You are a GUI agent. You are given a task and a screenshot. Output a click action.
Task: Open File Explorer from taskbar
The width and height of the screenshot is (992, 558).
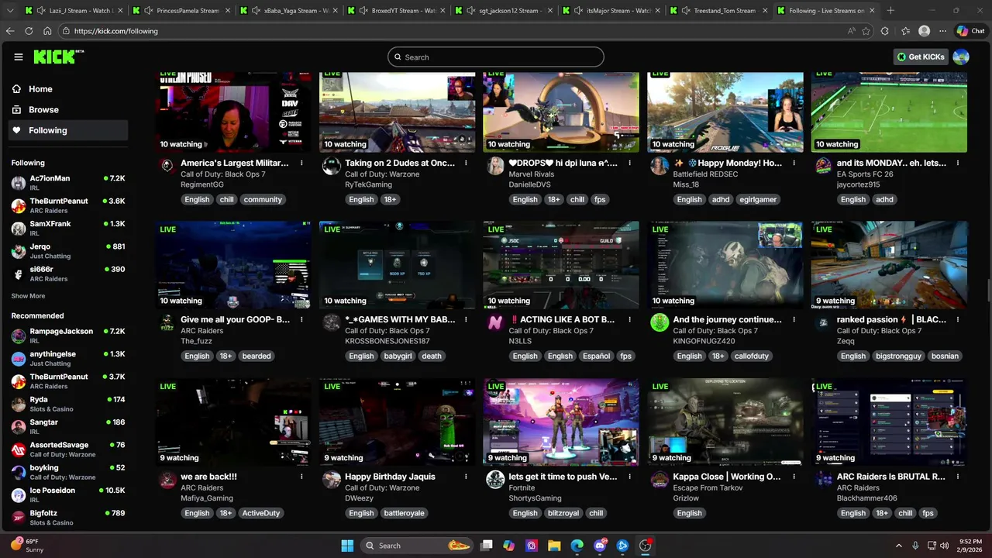[554, 546]
